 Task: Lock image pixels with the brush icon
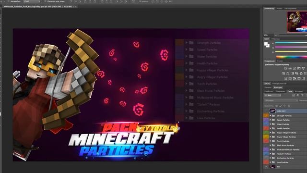(281, 106)
